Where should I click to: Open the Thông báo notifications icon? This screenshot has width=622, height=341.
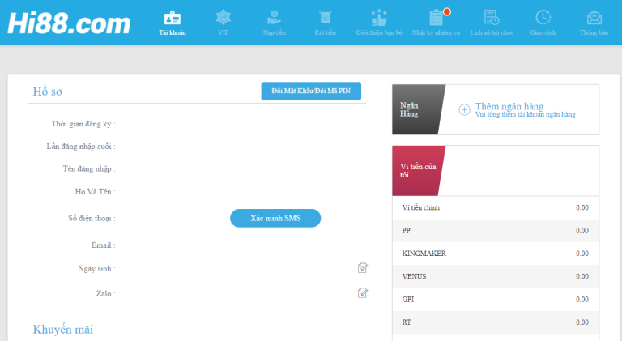pos(594,18)
